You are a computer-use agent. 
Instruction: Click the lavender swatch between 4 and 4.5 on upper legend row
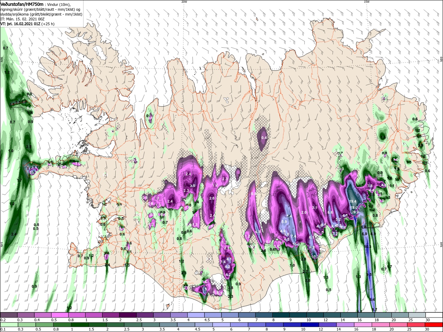(x=196, y=315)
